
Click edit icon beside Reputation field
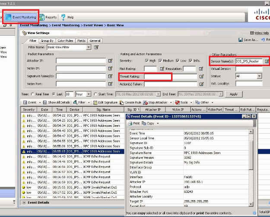(201, 69)
